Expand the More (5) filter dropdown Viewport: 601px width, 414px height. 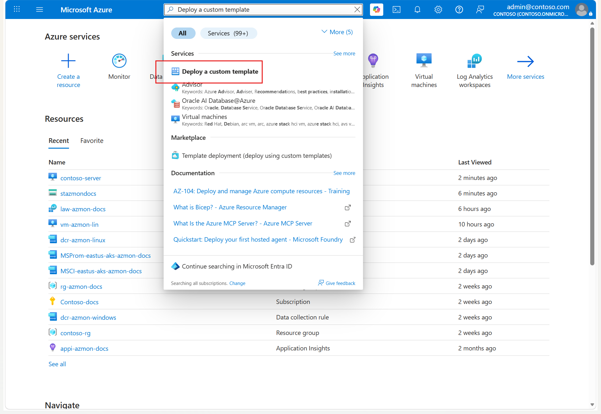click(337, 32)
